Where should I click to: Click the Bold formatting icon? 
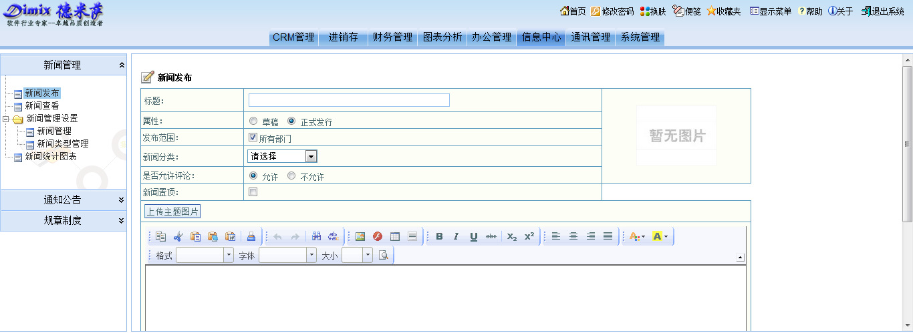439,236
